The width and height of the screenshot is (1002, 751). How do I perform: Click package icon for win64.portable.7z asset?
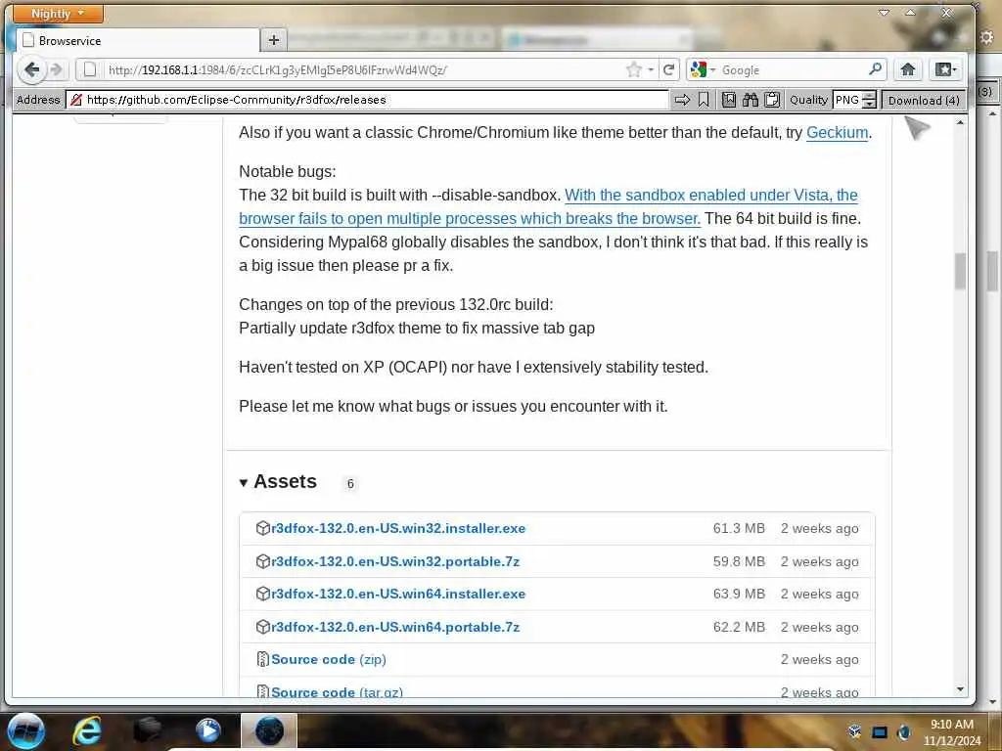click(x=262, y=627)
